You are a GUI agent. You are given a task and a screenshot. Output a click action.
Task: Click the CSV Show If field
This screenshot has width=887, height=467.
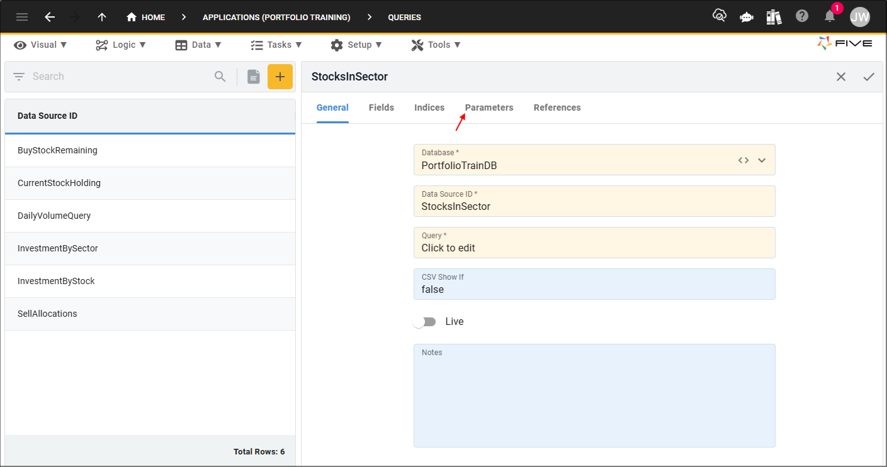pos(594,284)
